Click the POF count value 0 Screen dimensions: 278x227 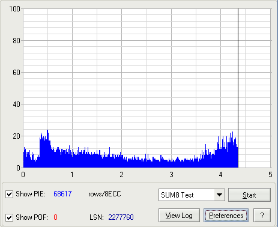click(55, 217)
